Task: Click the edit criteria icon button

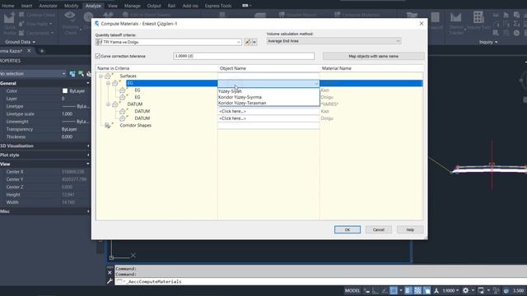Action: pos(248,42)
